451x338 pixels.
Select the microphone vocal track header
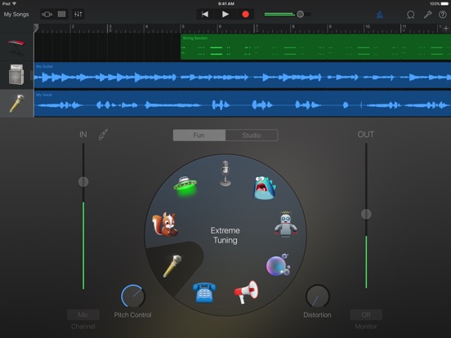pyautogui.click(x=16, y=103)
